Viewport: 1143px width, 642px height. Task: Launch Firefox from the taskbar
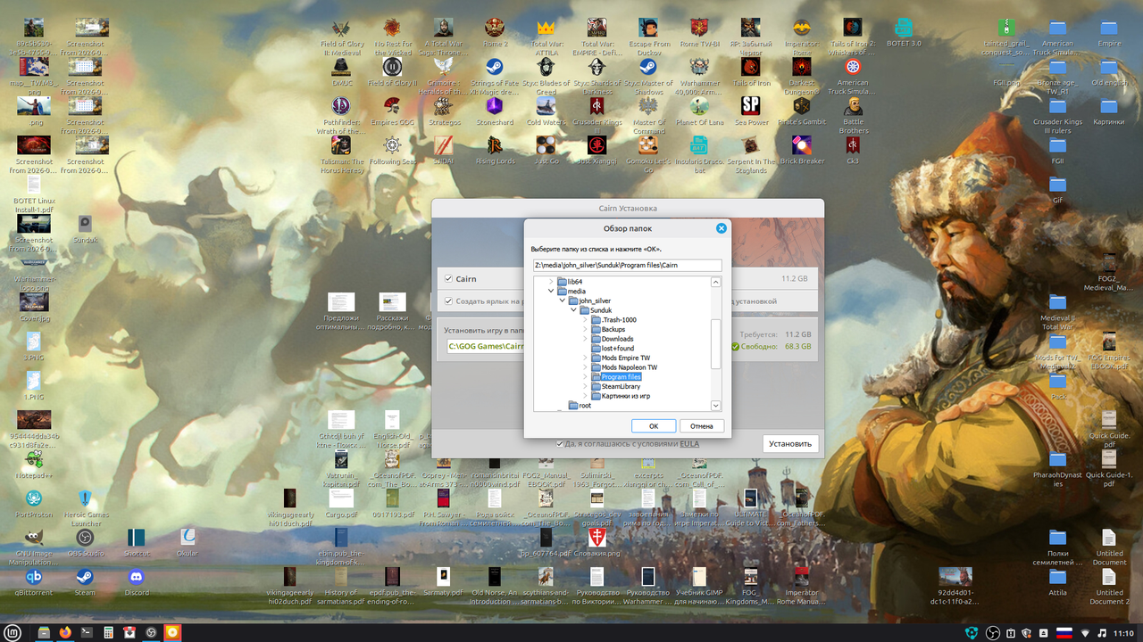point(65,632)
